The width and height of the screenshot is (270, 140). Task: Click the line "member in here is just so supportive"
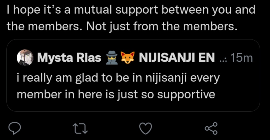(x=116, y=94)
